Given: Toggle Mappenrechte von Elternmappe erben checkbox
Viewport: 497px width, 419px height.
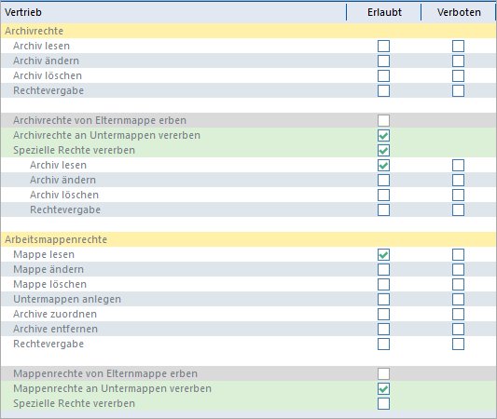Looking at the screenshot, I should (x=383, y=373).
